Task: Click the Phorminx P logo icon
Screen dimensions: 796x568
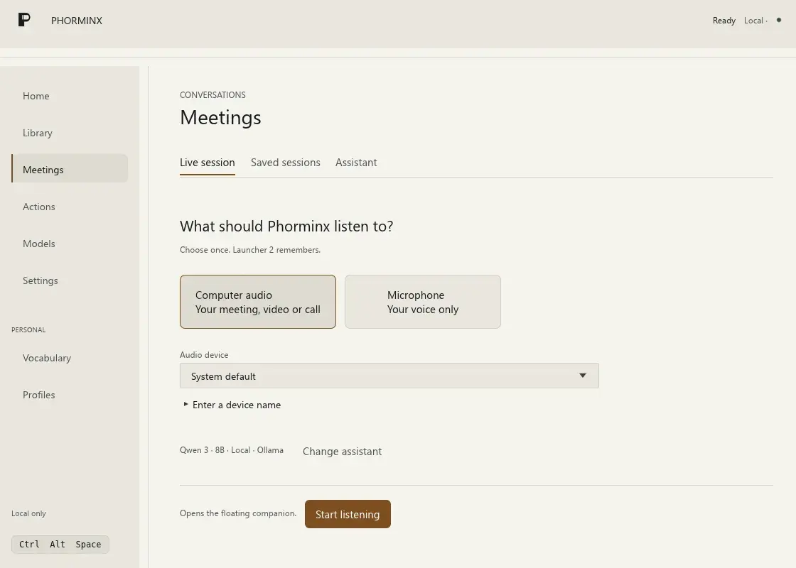Action: pos(24,20)
